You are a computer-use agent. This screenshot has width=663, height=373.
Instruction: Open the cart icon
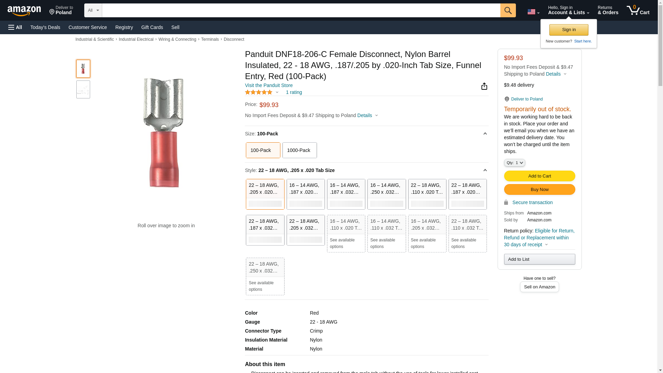(x=637, y=10)
